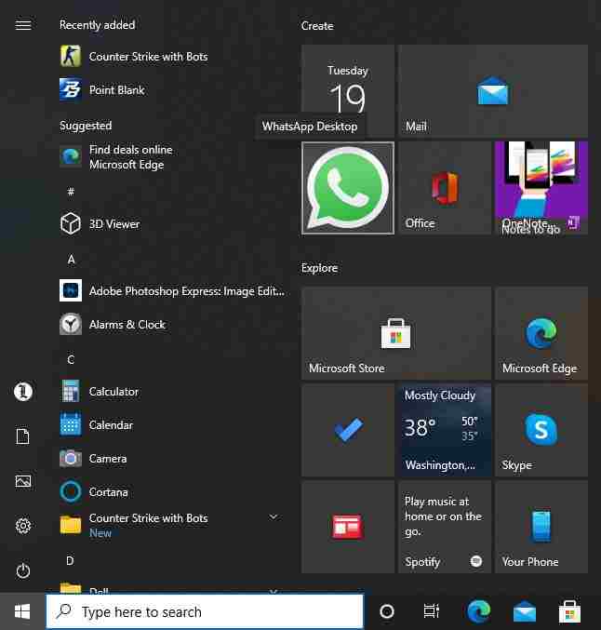Screen dimensions: 601x630
Task: Open Adobe Photoshop Express app
Action: coord(171,291)
